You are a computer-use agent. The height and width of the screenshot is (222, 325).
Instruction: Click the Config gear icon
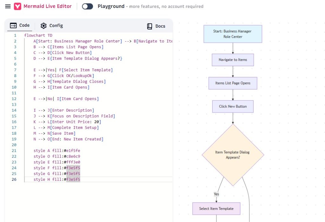click(x=43, y=26)
